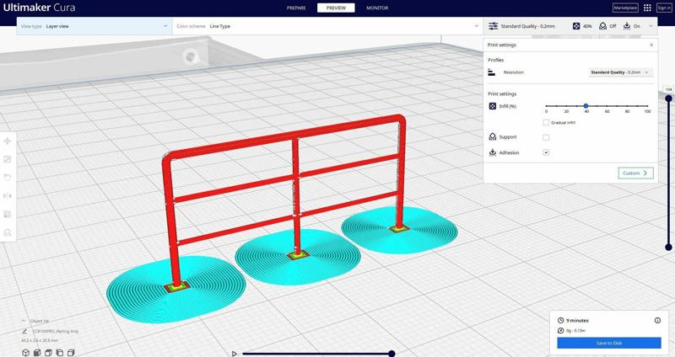Click Save to Disk button
The image size is (675, 357).
pos(609,343)
